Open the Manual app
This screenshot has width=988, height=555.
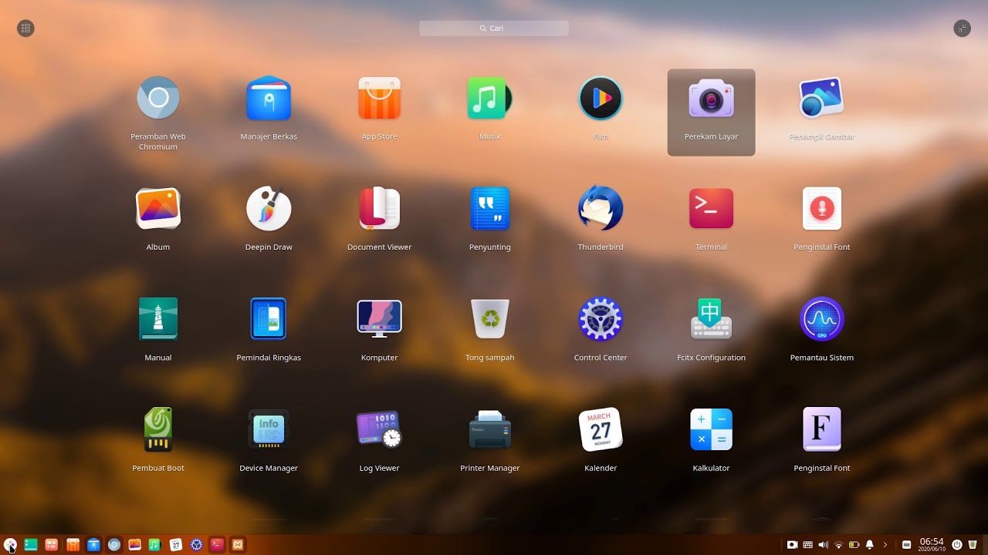pos(158,319)
